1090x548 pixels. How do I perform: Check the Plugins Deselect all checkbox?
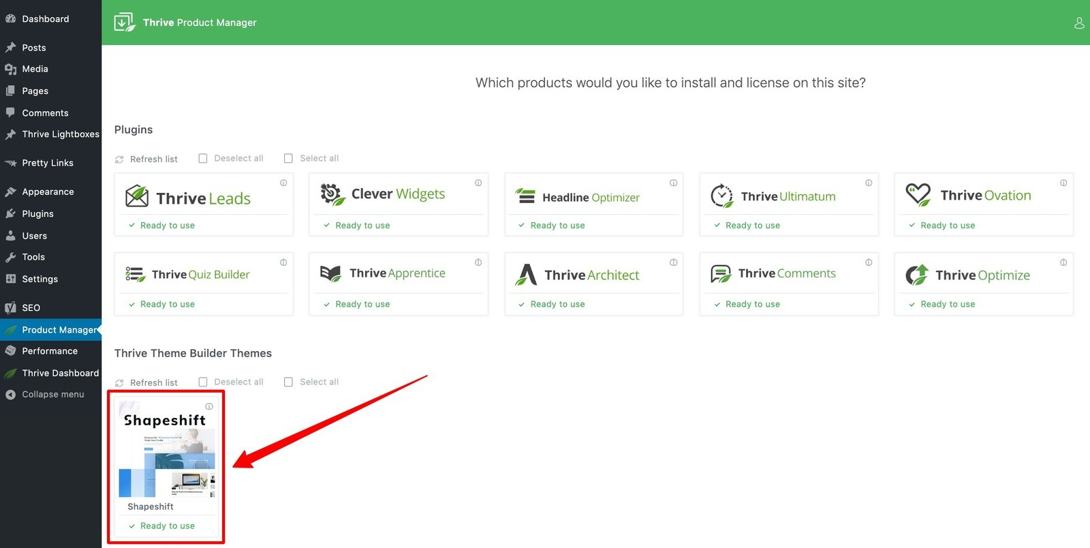(x=203, y=158)
